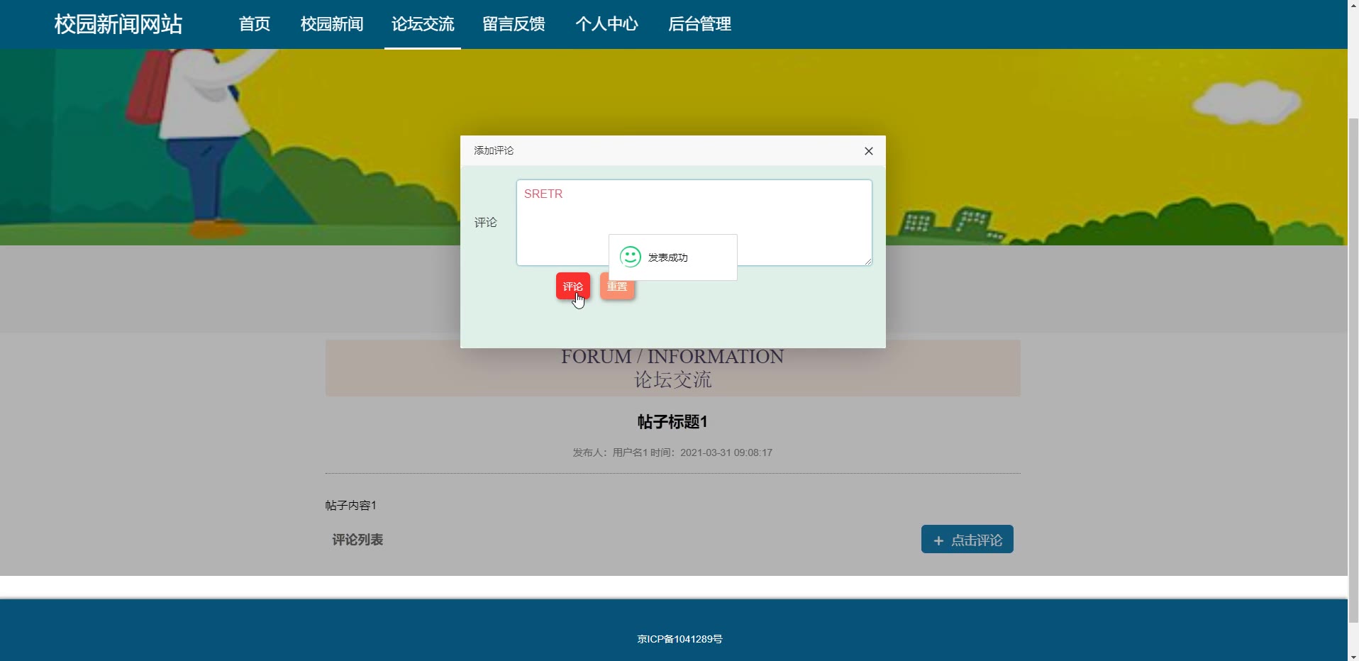This screenshot has height=661, width=1359.
Task: Go to 校园新闻 in the nav bar
Action: pos(332,24)
